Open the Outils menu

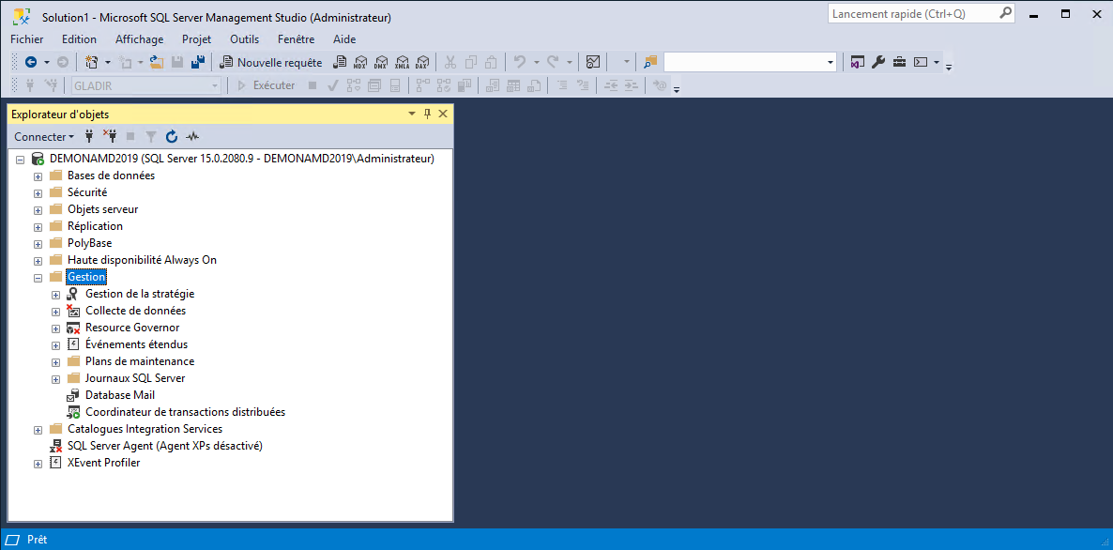pyautogui.click(x=244, y=39)
